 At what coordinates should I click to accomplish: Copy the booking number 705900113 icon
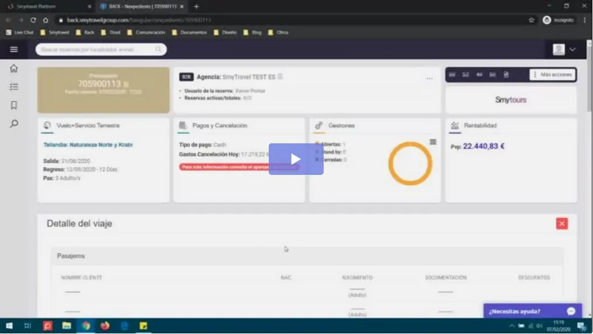coord(126,84)
